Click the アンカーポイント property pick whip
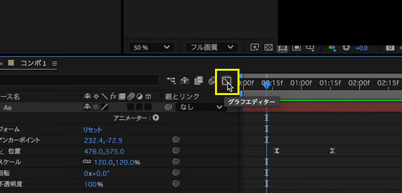This screenshot has height=193, width=402. [176, 140]
